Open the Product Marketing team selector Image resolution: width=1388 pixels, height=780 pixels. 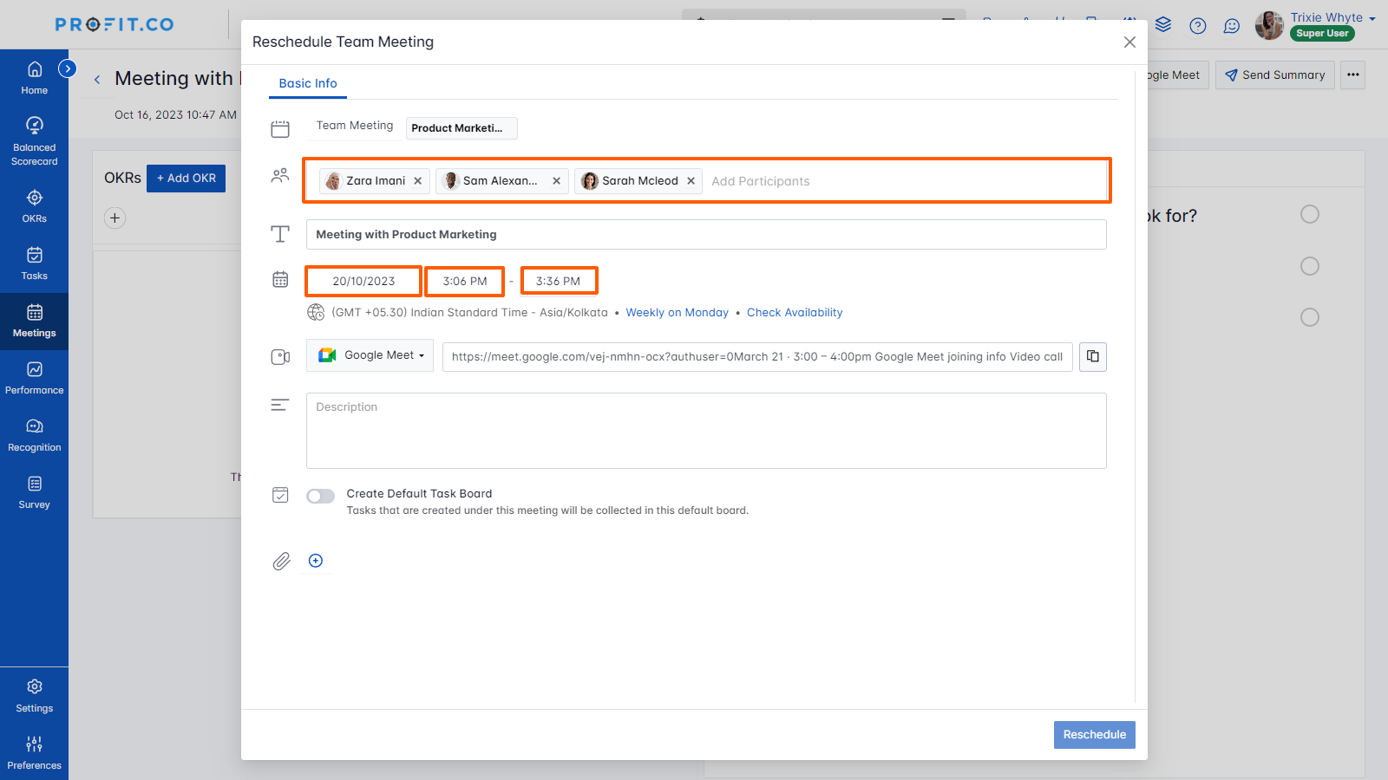(x=462, y=128)
